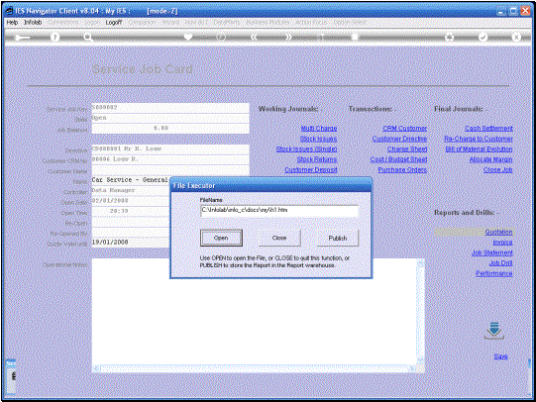Click the FileName input field
The width and height of the screenshot is (536, 402).
(279, 211)
